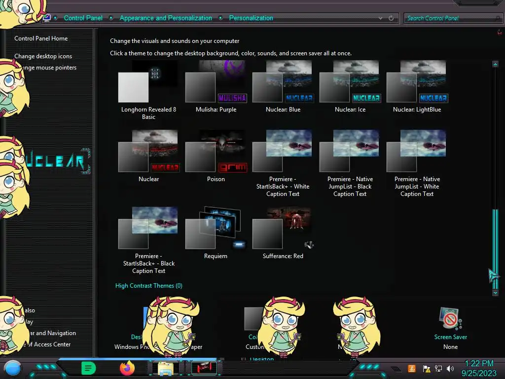The height and width of the screenshot is (379, 505).
Task: Open the network tray icon
Action: pyautogui.click(x=438, y=368)
